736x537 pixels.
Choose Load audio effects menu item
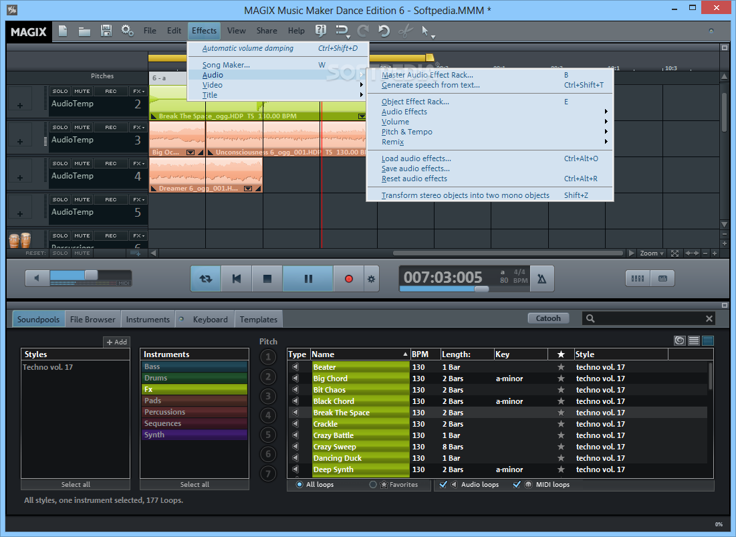tap(489, 158)
